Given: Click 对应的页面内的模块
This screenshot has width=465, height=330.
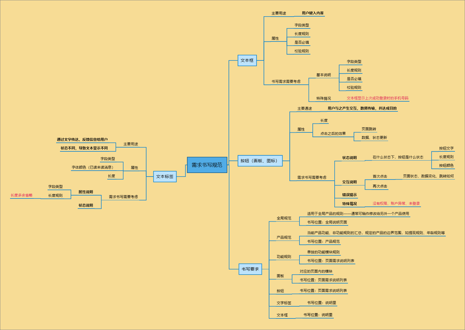Looking at the screenshot, I should 316,271.
